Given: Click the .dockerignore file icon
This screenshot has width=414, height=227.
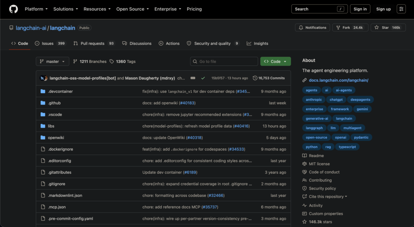Looking at the screenshot, I should click(x=43, y=149).
